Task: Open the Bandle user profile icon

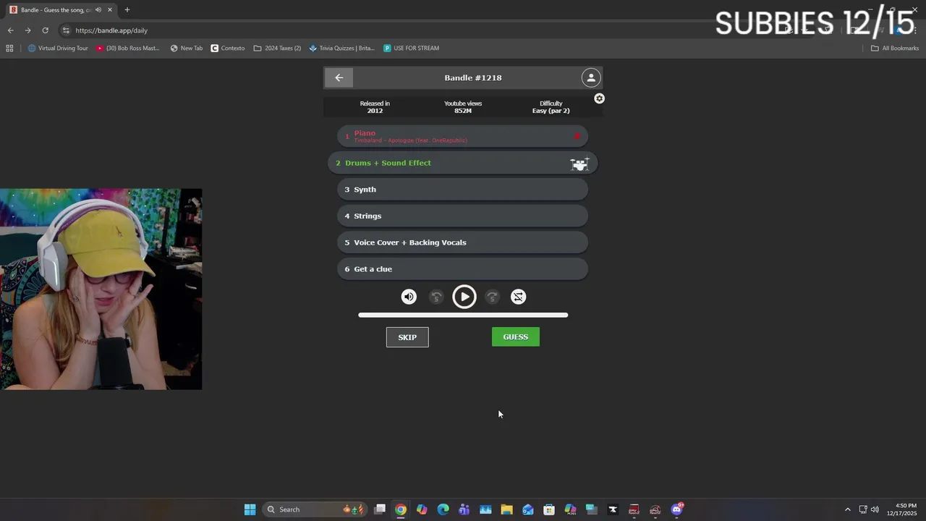Action: pos(591,77)
